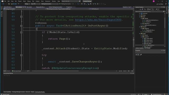Viewport: 169px width, 95px height.
Task: Open the Student.cs preview tab
Action: click(x=125, y=7)
